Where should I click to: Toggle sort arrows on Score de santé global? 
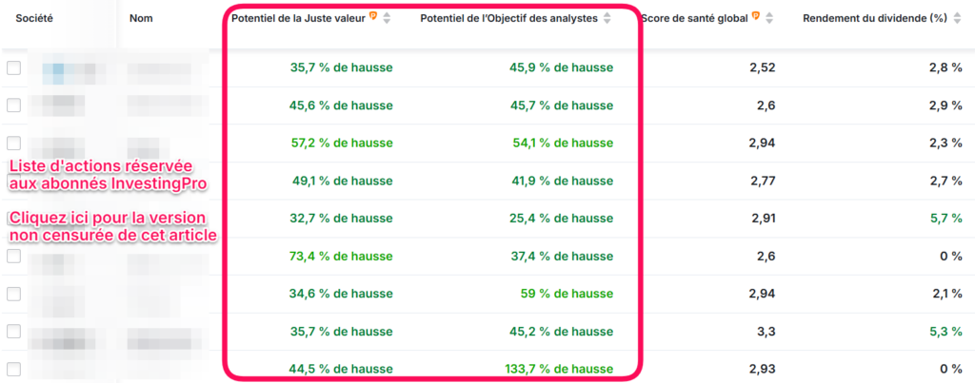tap(768, 18)
